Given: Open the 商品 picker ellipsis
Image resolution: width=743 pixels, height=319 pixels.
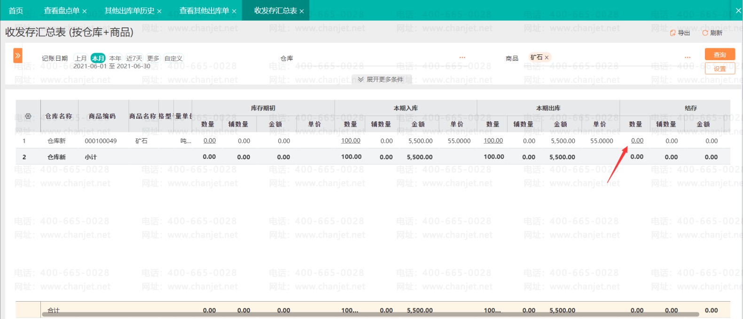Looking at the screenshot, I should pyautogui.click(x=688, y=58).
